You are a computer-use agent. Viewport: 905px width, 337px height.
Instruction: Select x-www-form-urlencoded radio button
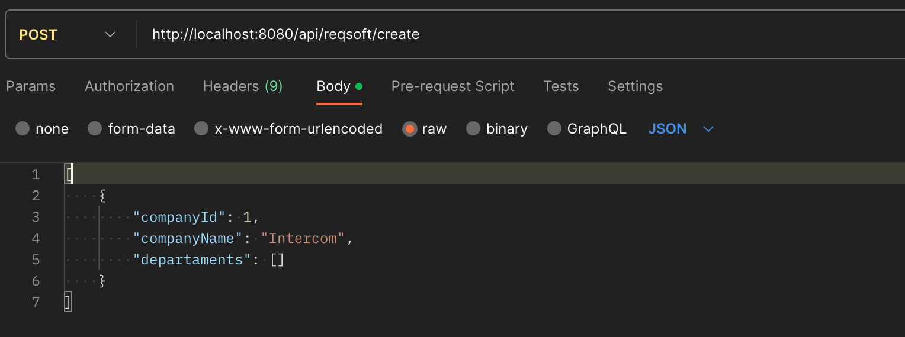point(201,129)
